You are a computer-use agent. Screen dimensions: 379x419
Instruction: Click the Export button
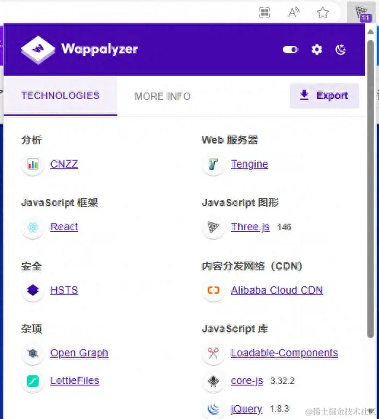click(x=324, y=95)
